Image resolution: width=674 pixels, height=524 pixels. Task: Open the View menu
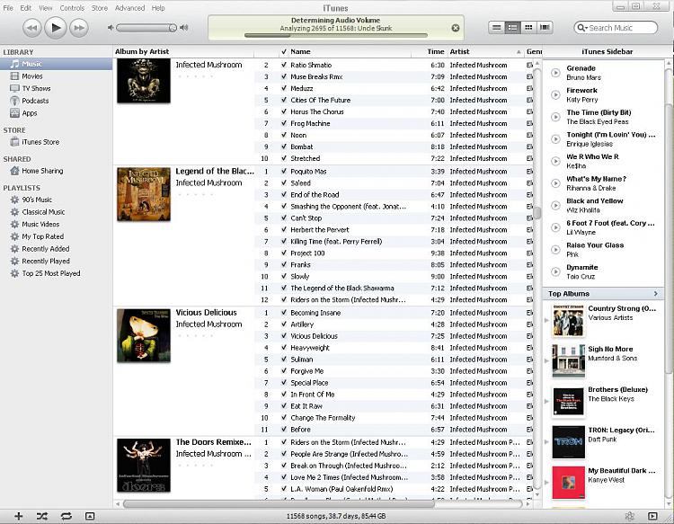coord(45,8)
